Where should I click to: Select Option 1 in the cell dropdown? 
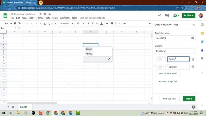coord(89,49)
